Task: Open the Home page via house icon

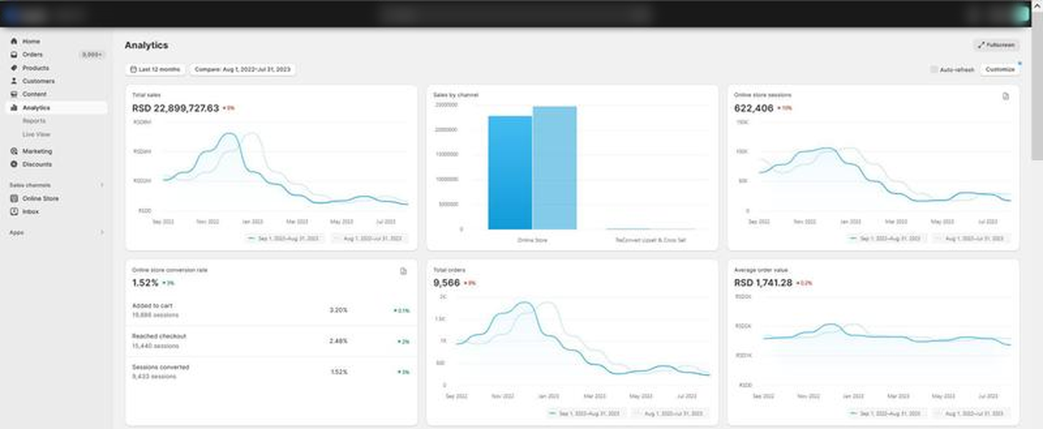Action: click(x=14, y=41)
